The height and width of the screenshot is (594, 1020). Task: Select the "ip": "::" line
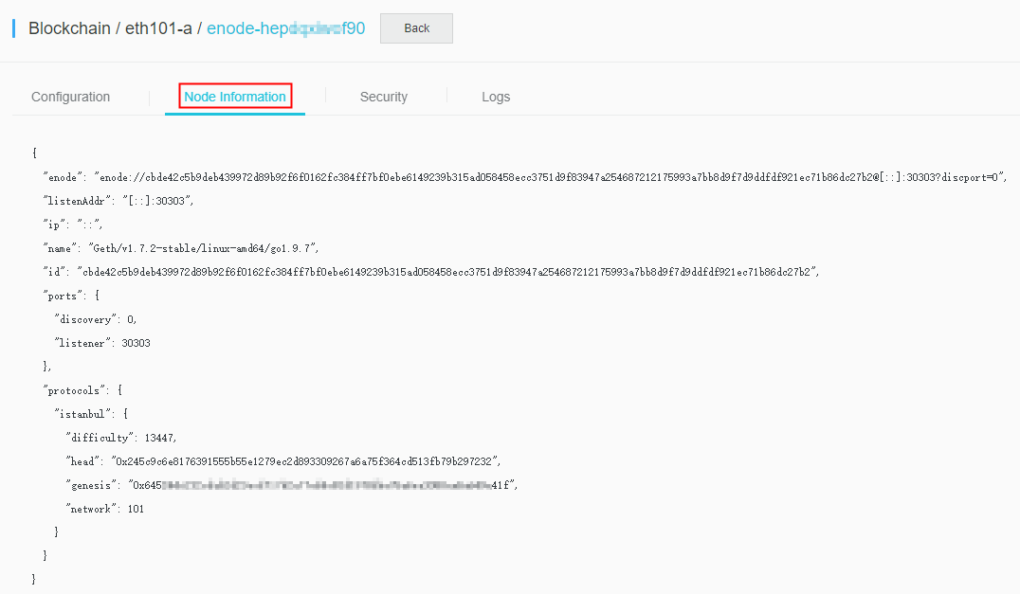[x=73, y=225]
